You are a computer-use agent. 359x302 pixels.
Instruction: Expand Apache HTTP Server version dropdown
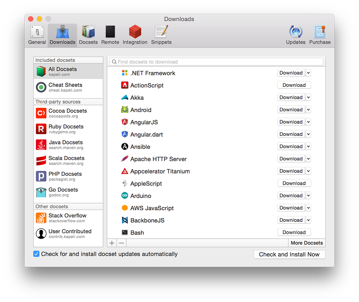(x=308, y=159)
